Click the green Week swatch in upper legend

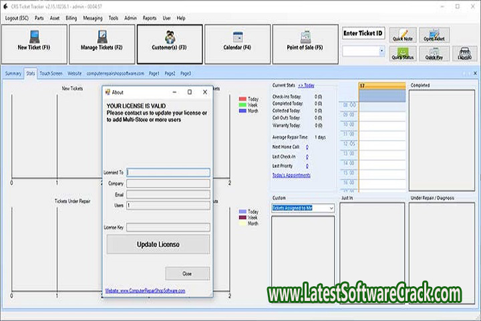[x=243, y=105]
